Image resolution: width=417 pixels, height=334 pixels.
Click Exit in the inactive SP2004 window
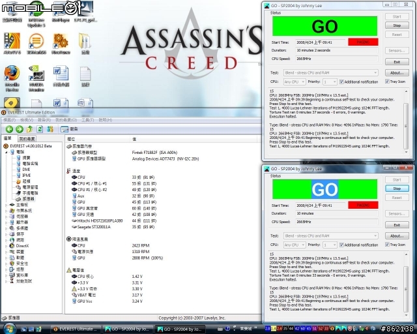pyautogui.click(x=397, y=62)
